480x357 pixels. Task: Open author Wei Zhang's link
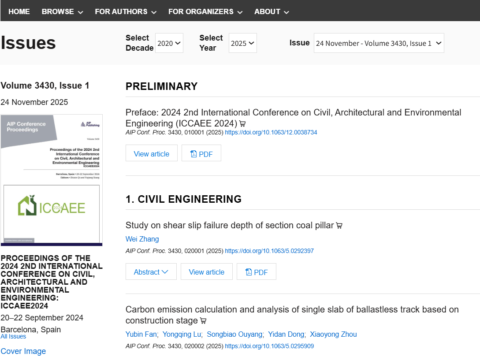[142, 239]
